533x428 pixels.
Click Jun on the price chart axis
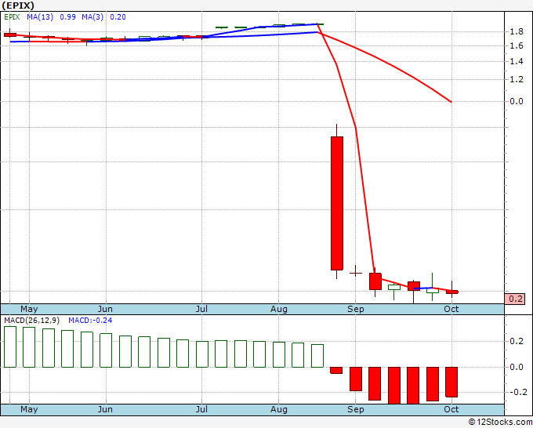pyautogui.click(x=105, y=309)
